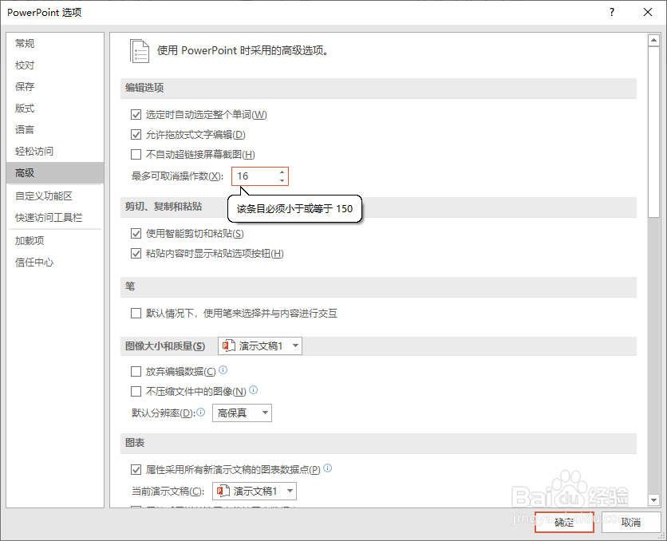The width and height of the screenshot is (667, 541).
Task: Select 校对 category in sidebar
Action: pyautogui.click(x=55, y=65)
